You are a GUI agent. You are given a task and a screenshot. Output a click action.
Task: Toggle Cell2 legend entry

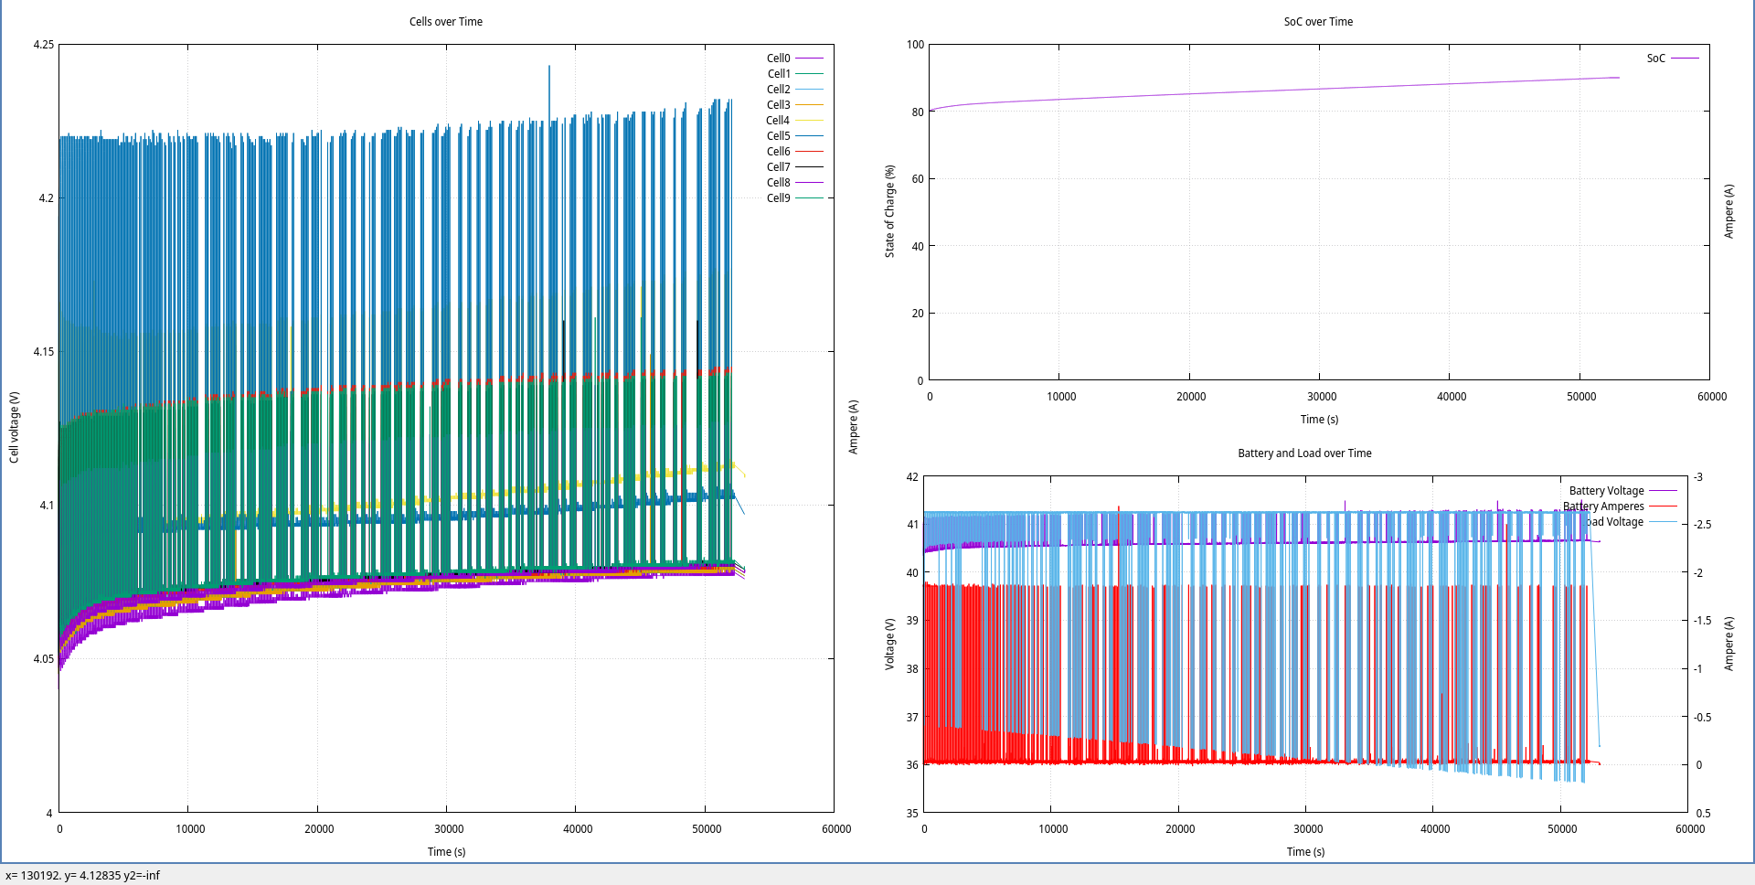point(793,90)
